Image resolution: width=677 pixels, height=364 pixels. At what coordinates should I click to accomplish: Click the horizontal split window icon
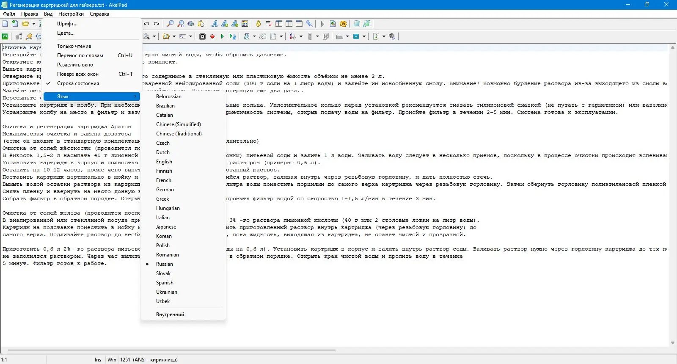pos(299,24)
